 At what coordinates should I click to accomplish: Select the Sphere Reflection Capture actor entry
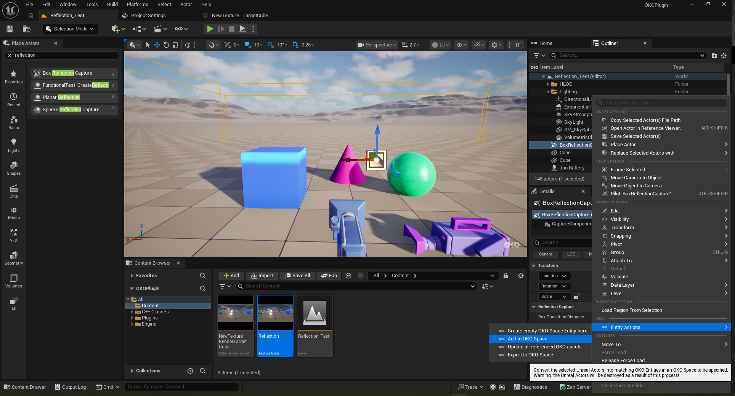coord(74,110)
